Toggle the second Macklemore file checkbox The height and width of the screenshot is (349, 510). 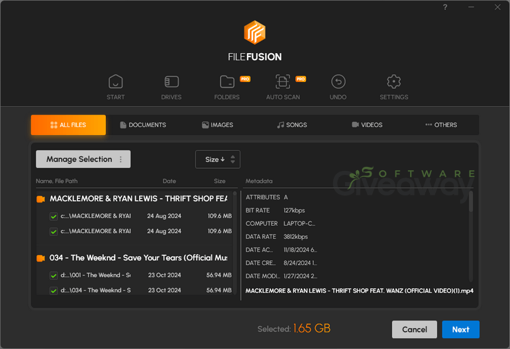point(54,231)
